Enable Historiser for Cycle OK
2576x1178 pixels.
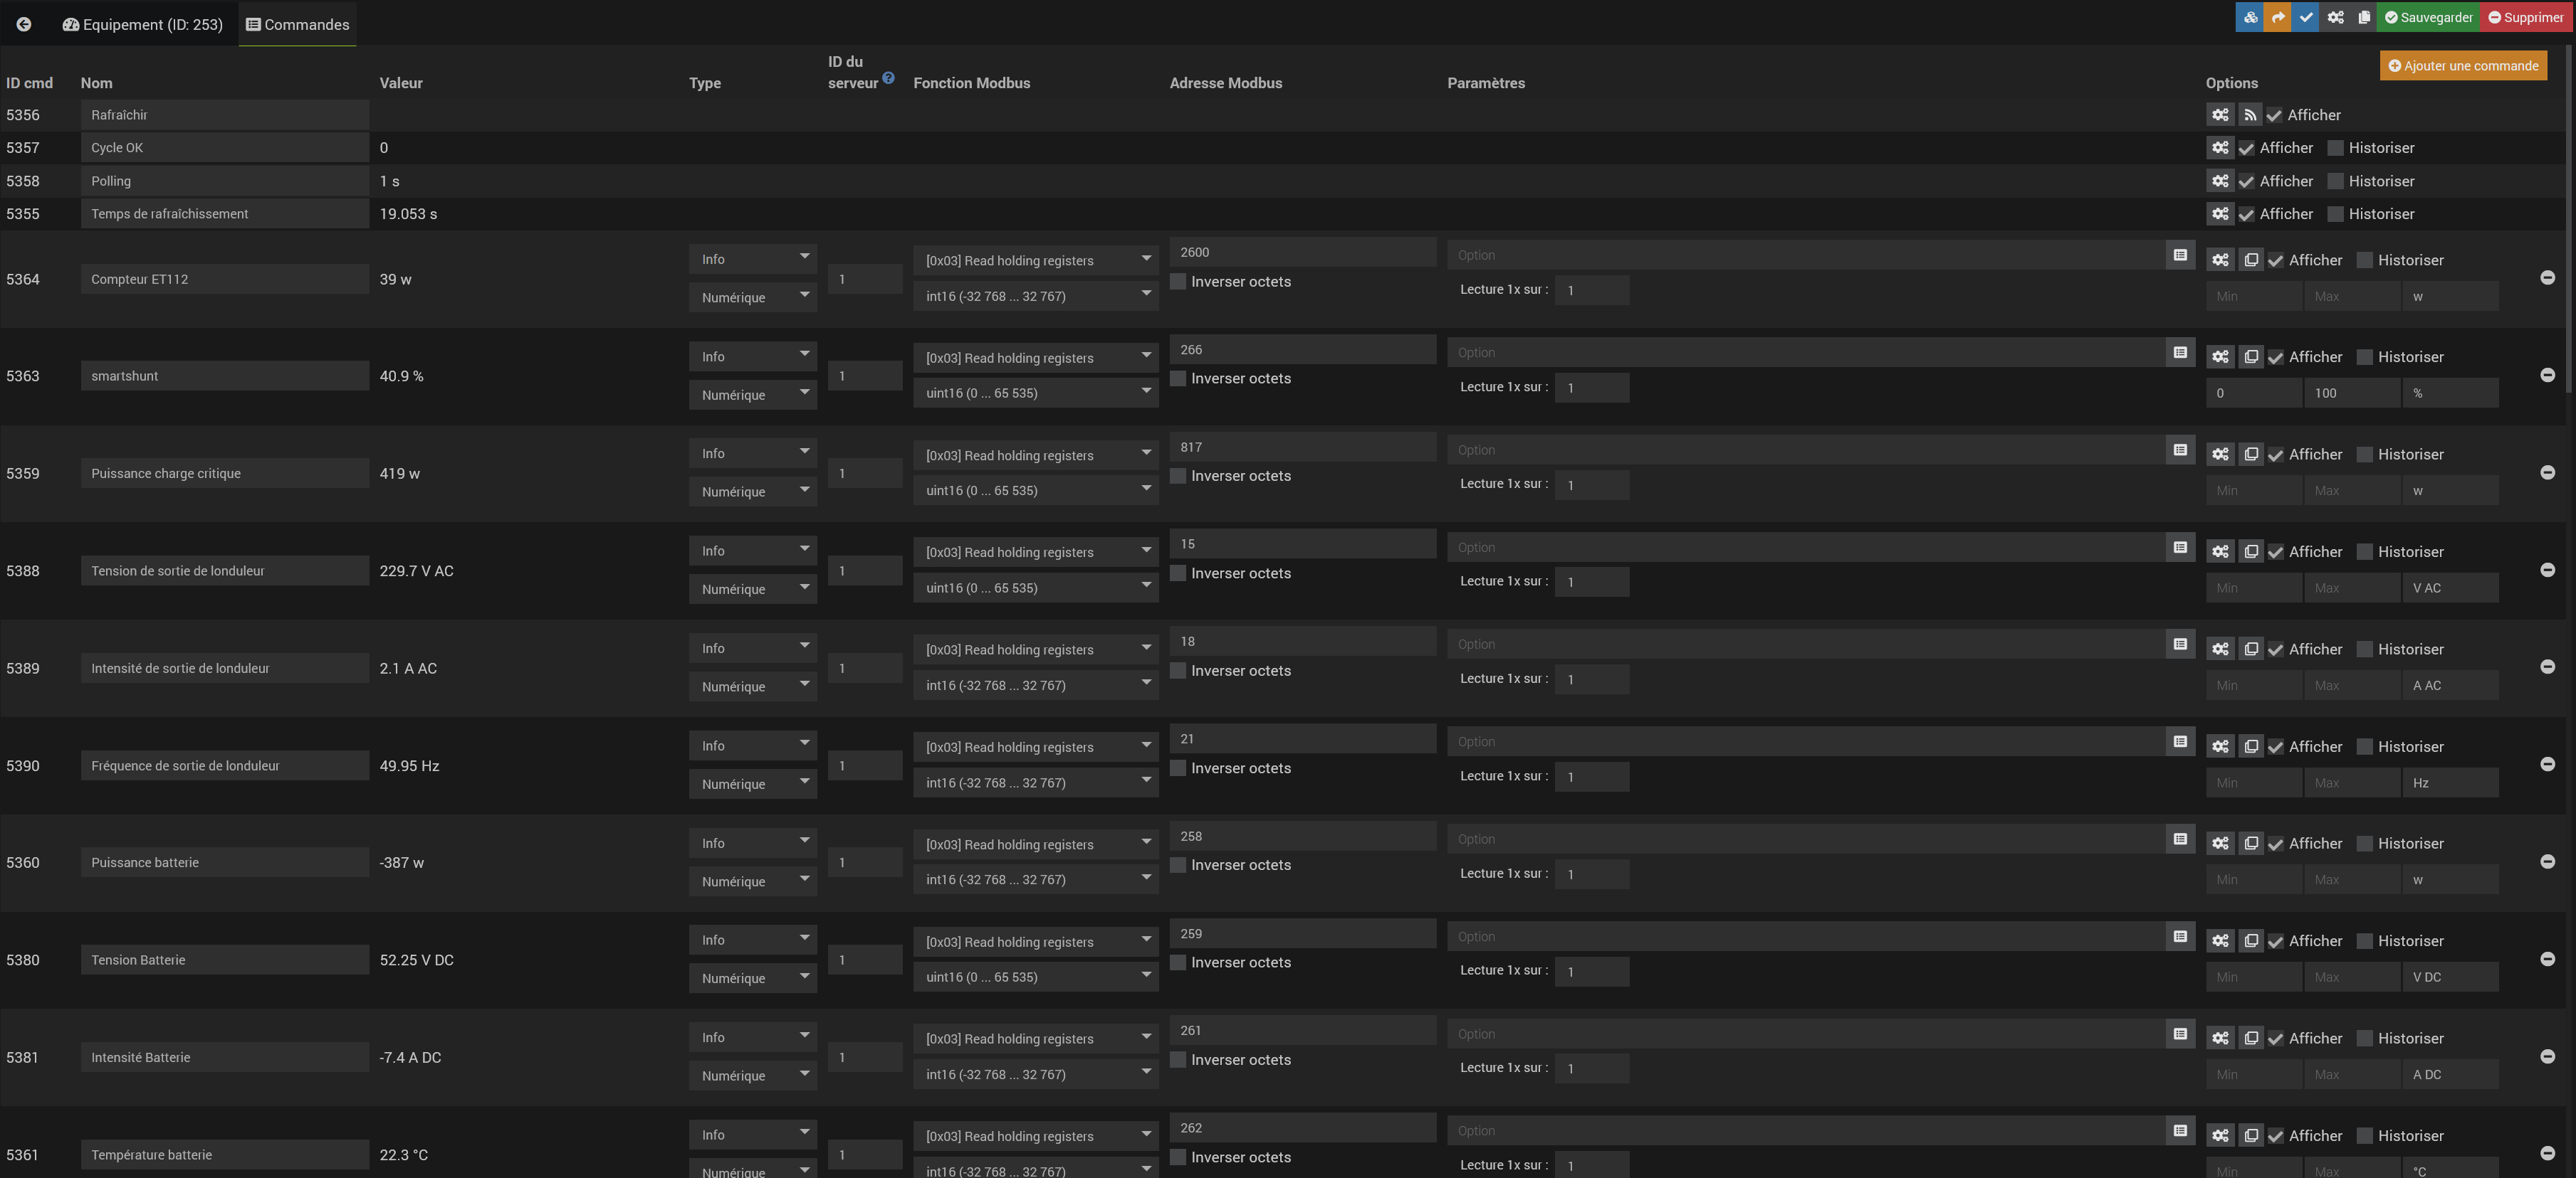click(2336, 148)
